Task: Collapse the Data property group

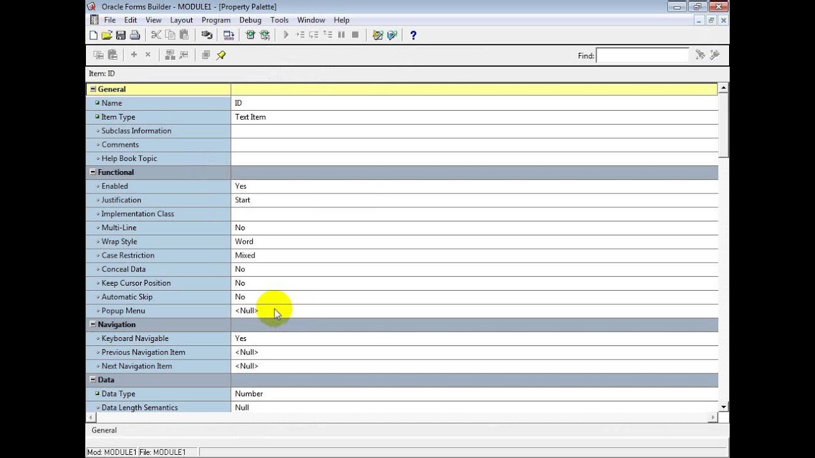Action: point(93,380)
